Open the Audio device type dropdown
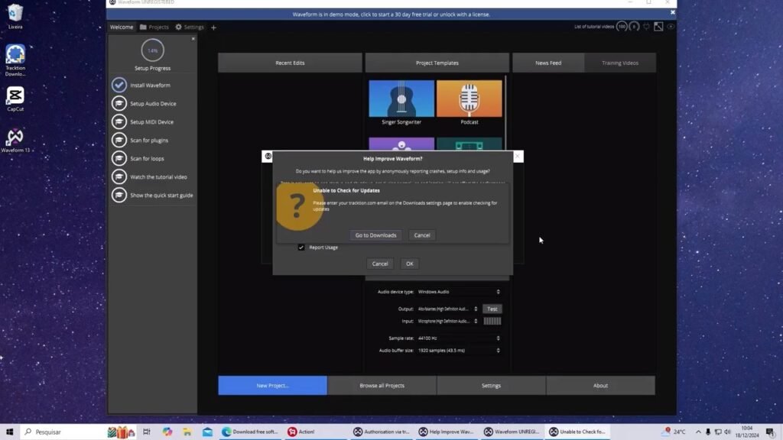Viewport: 783px width, 440px height. click(459, 292)
